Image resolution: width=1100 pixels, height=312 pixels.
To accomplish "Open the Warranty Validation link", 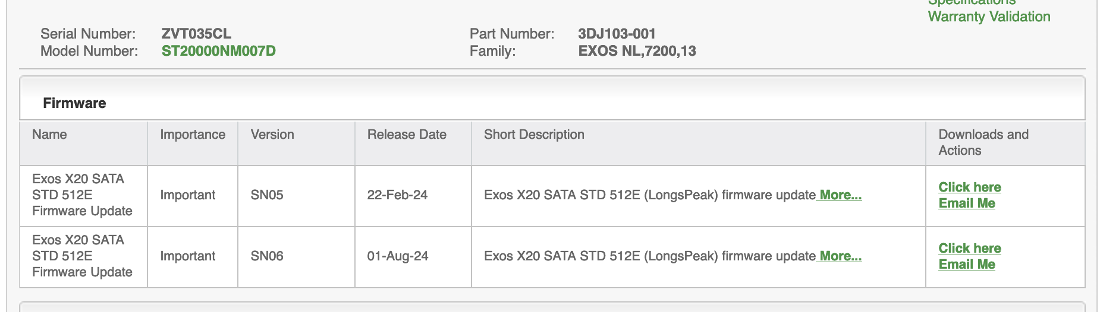I will (989, 17).
